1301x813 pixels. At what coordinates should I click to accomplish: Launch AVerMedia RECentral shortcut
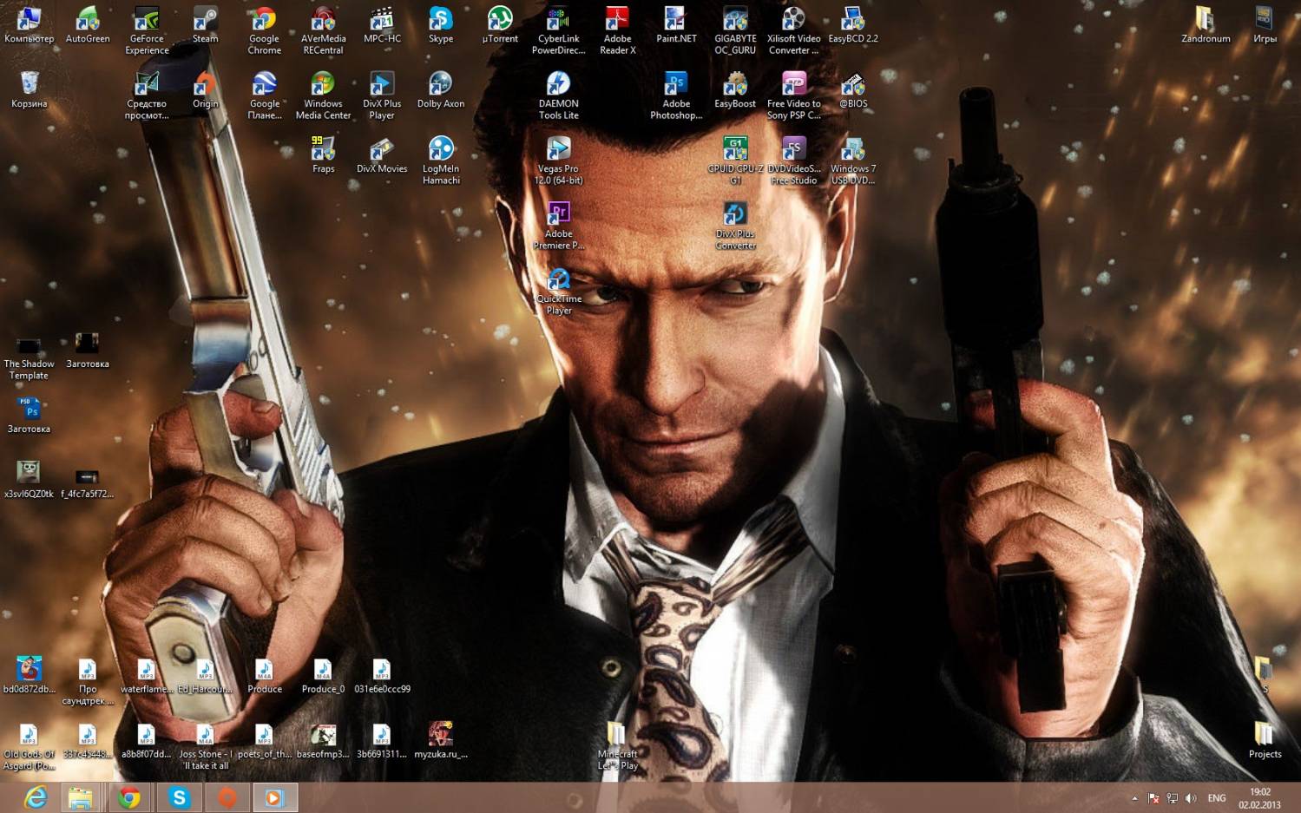(323, 30)
